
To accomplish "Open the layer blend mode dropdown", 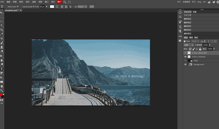I will pyautogui.click(x=189, y=45).
